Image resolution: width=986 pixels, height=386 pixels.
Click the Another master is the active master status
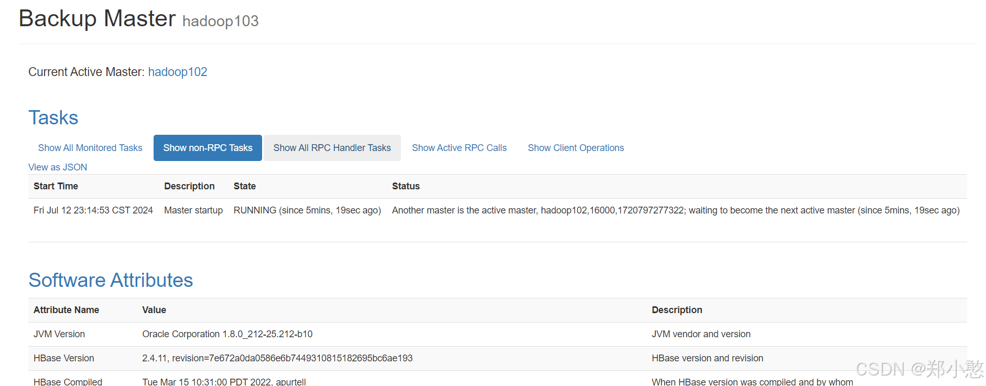pyautogui.click(x=676, y=210)
